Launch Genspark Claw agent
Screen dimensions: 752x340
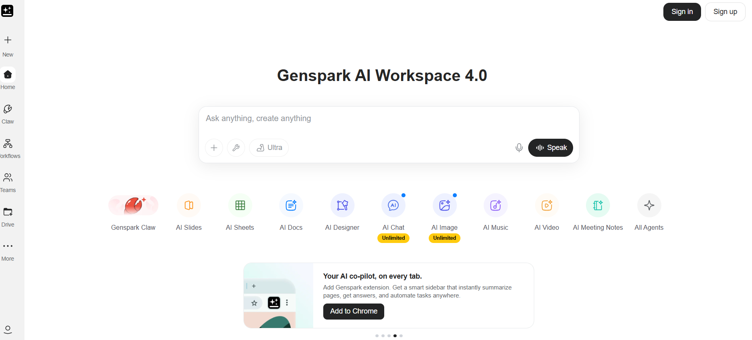click(x=133, y=212)
